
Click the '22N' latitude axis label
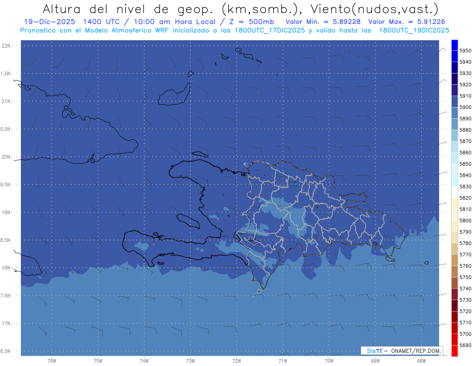[x=7, y=45]
